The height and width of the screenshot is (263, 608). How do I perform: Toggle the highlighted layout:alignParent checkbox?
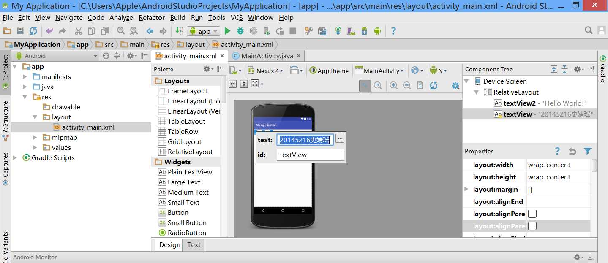532,226
